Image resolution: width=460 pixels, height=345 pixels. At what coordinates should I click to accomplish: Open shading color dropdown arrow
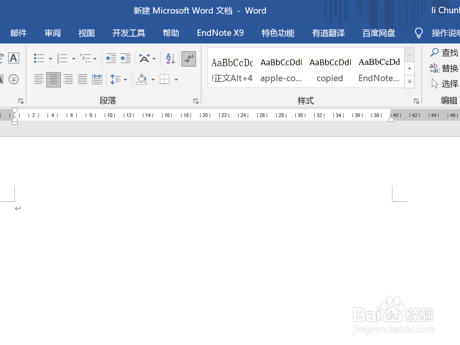coord(153,79)
